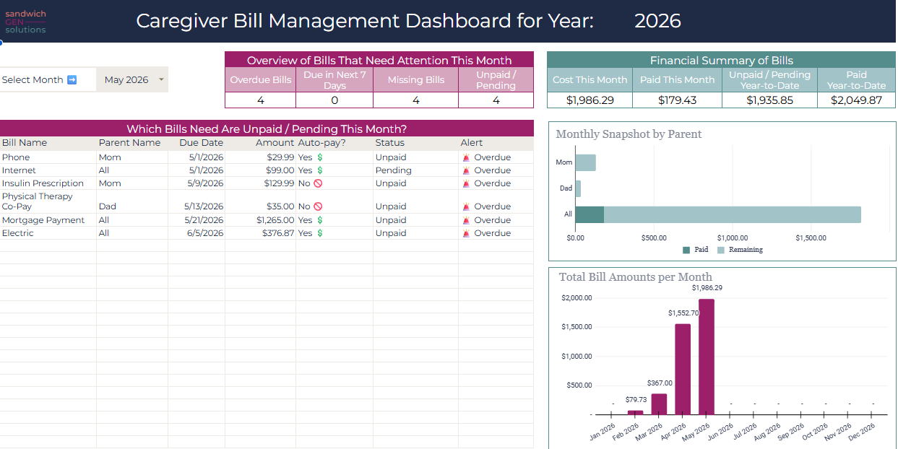Click the dark Paid legend swatch
Screen dimensions: 898x449
686,250
